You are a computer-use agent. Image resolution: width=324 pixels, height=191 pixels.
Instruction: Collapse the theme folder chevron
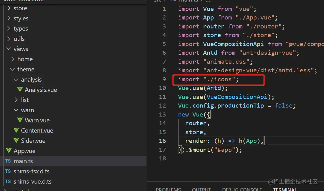coord(12,69)
